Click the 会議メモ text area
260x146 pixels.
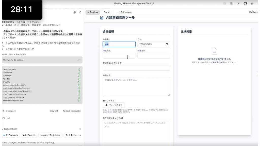point(136,86)
